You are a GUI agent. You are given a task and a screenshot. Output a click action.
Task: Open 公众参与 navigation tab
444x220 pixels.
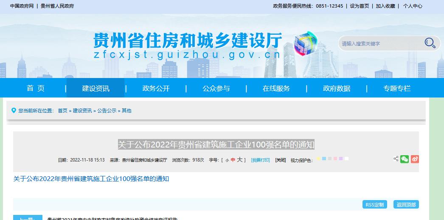coord(216,88)
